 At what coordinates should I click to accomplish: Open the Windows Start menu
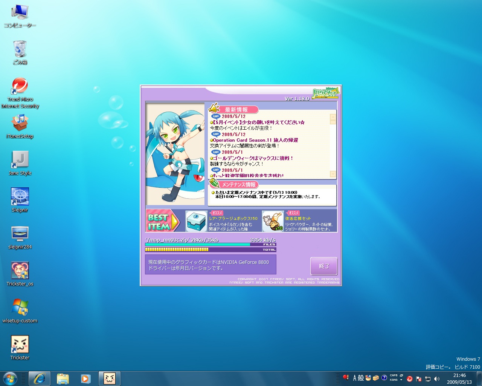click(10, 378)
